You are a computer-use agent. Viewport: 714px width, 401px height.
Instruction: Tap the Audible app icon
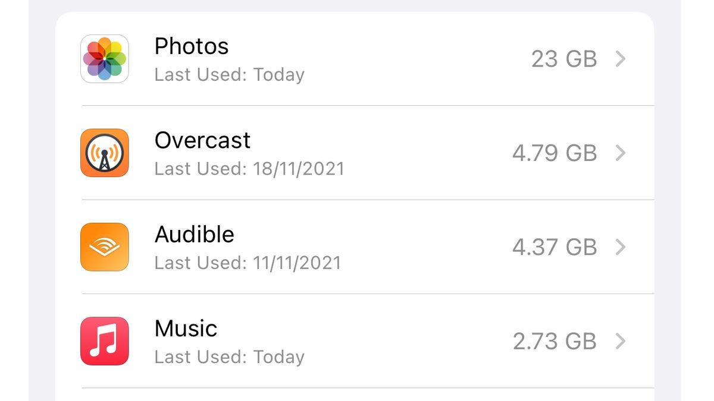point(104,247)
